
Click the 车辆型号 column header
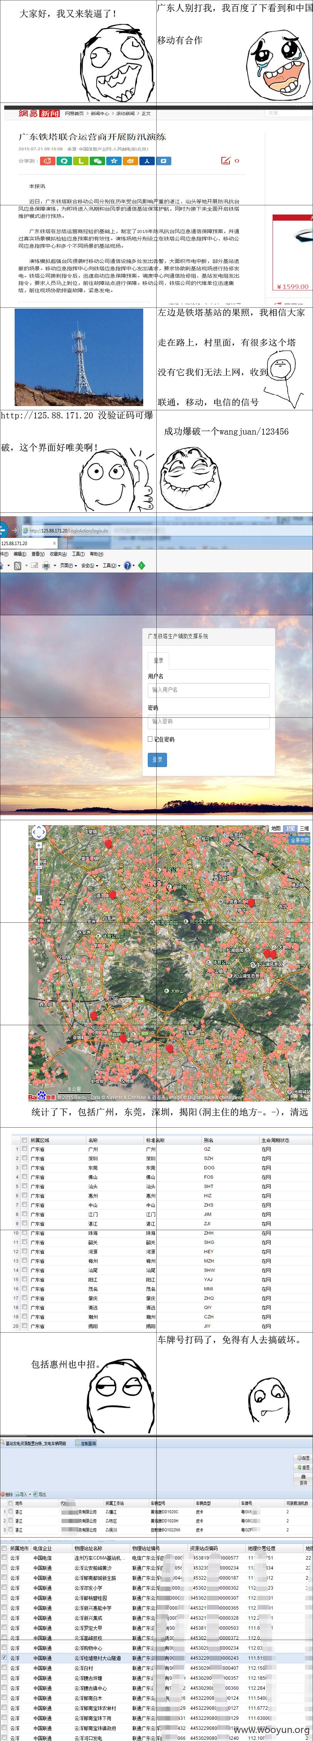coord(157,1503)
